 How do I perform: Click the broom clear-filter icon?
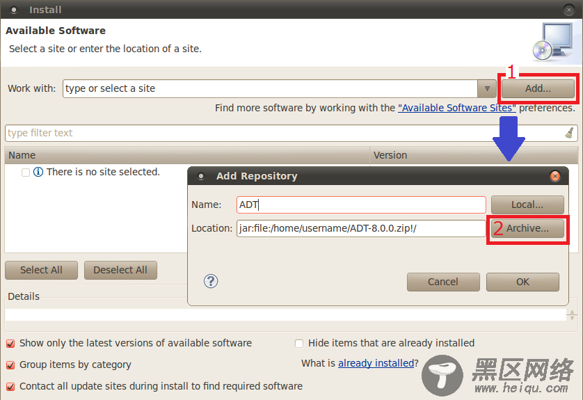click(569, 133)
